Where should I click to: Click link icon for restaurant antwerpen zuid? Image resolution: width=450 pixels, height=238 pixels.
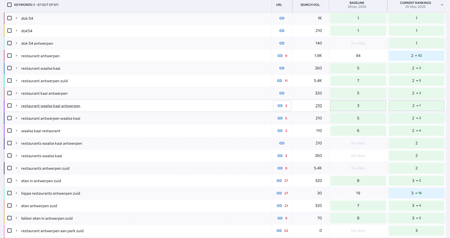[279, 81]
